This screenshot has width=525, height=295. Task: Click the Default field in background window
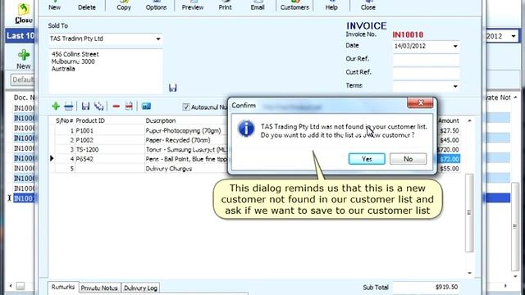pos(22,79)
